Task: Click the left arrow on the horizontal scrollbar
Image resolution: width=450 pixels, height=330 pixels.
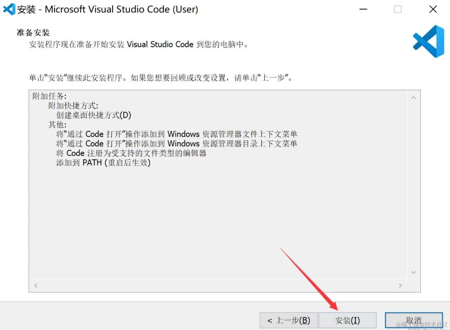Action: click(35, 285)
